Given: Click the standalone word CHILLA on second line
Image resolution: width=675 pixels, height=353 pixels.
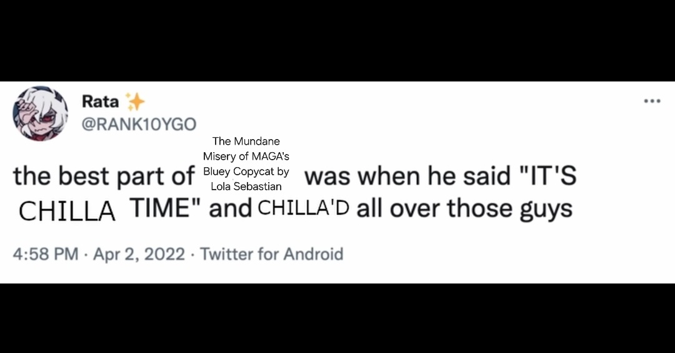Looking at the screenshot, I should click(67, 211).
